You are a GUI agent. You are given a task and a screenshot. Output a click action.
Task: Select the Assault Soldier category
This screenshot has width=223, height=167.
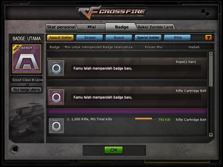[x=60, y=38]
